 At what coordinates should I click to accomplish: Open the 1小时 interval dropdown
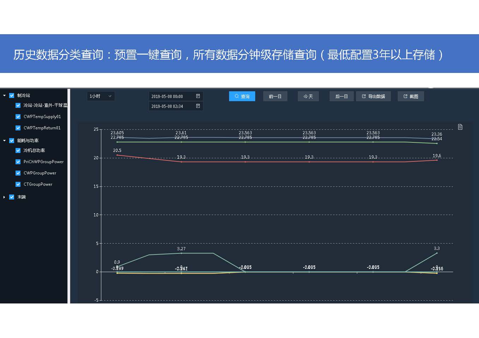tap(101, 96)
